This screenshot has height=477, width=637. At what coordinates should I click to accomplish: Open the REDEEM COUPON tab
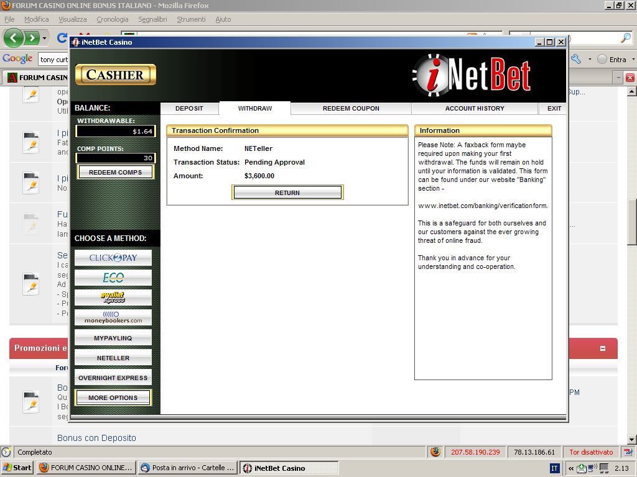pyautogui.click(x=351, y=108)
